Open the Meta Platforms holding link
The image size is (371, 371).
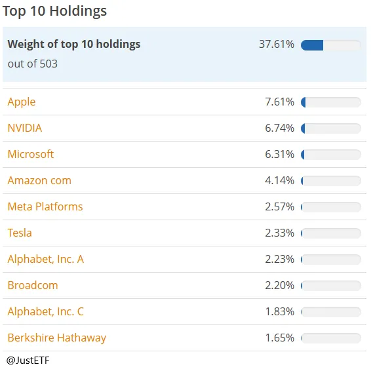pyautogui.click(x=45, y=206)
